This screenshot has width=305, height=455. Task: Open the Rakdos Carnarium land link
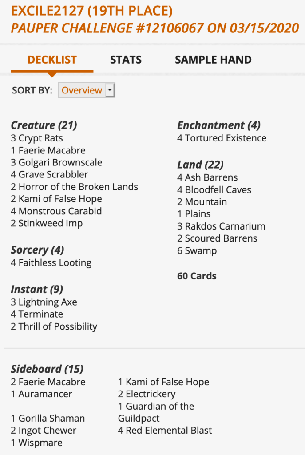[225, 226]
